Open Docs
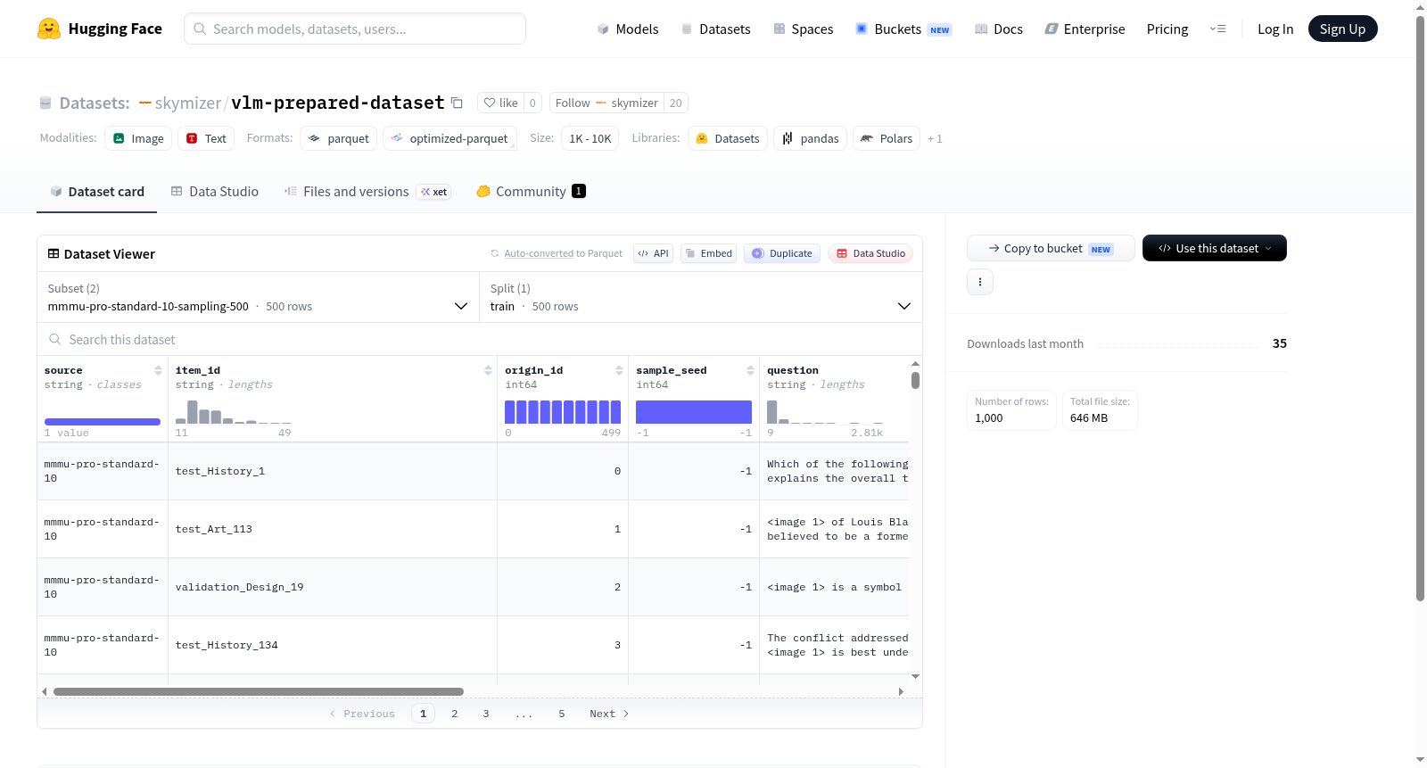Image resolution: width=1427 pixels, height=768 pixels. [998, 29]
